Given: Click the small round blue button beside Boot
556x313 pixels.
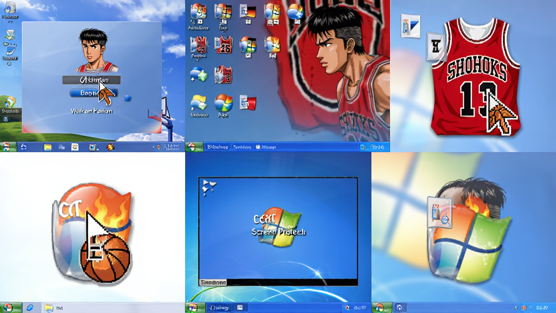Looking at the screenshot, I should (x=128, y=98).
